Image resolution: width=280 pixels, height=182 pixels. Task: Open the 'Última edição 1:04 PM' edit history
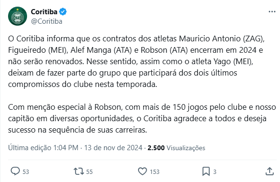tap(43, 148)
